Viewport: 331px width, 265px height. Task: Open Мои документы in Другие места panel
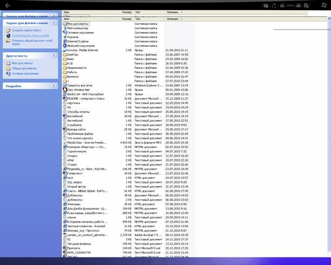22,63
